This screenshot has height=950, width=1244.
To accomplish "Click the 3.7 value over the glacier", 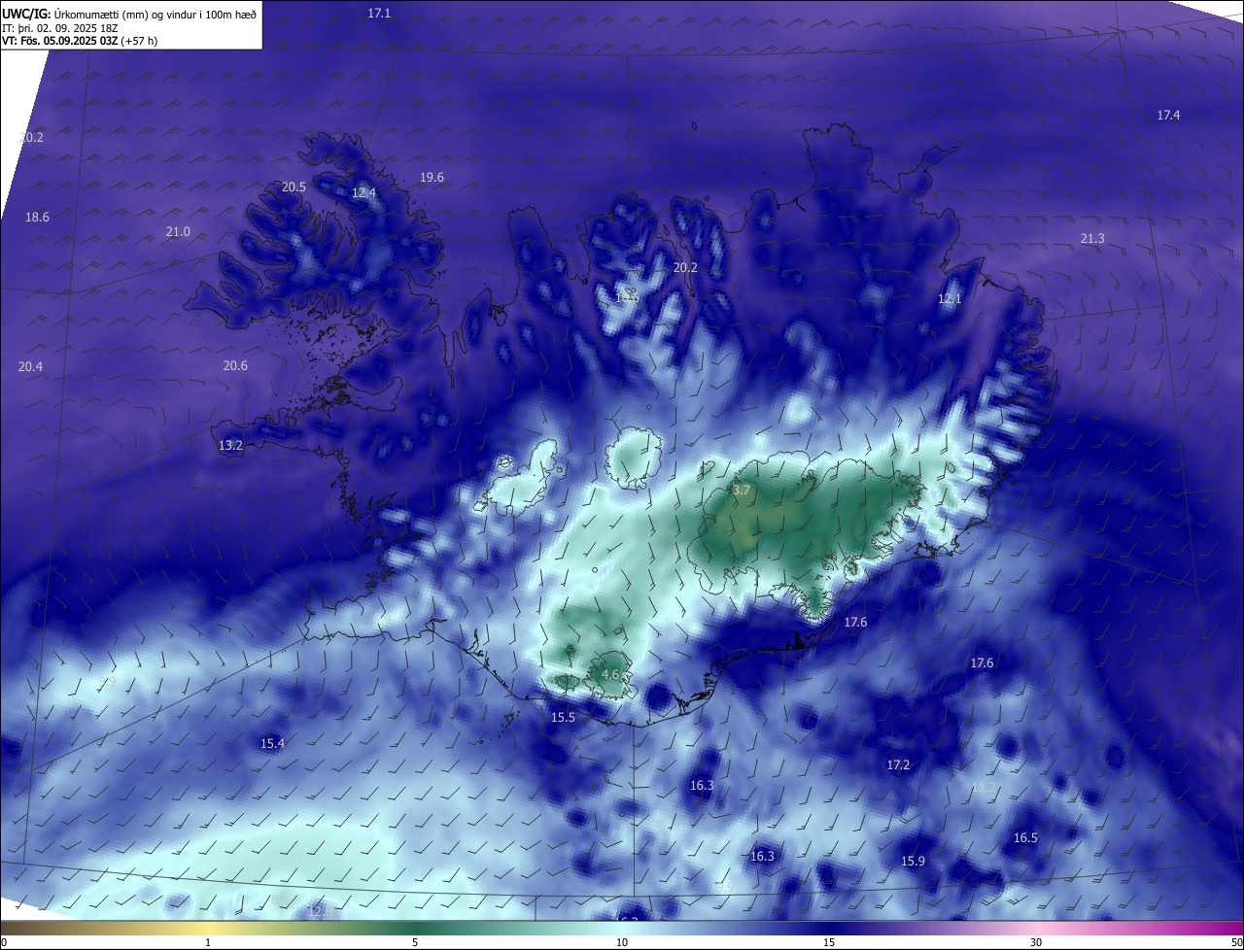I will (741, 491).
